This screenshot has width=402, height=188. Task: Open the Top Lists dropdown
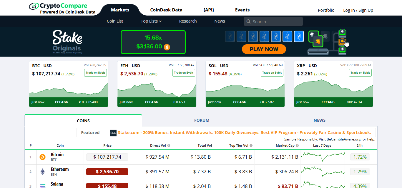[151, 21]
